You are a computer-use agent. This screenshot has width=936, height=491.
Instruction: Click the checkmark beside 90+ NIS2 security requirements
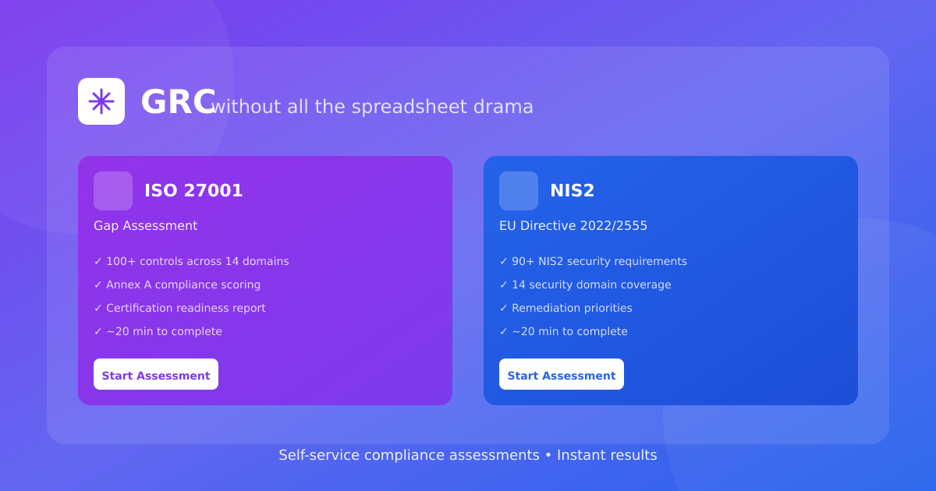point(504,261)
